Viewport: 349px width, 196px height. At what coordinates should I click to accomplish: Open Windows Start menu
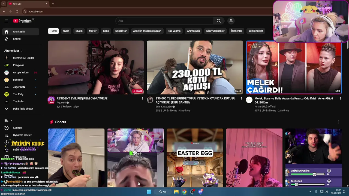coord(149,192)
